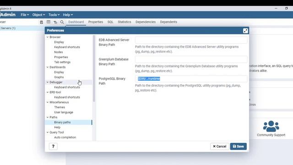Switch to the Statistics tab
Image resolution: width=293 pixels, height=165 pixels.
124,22
